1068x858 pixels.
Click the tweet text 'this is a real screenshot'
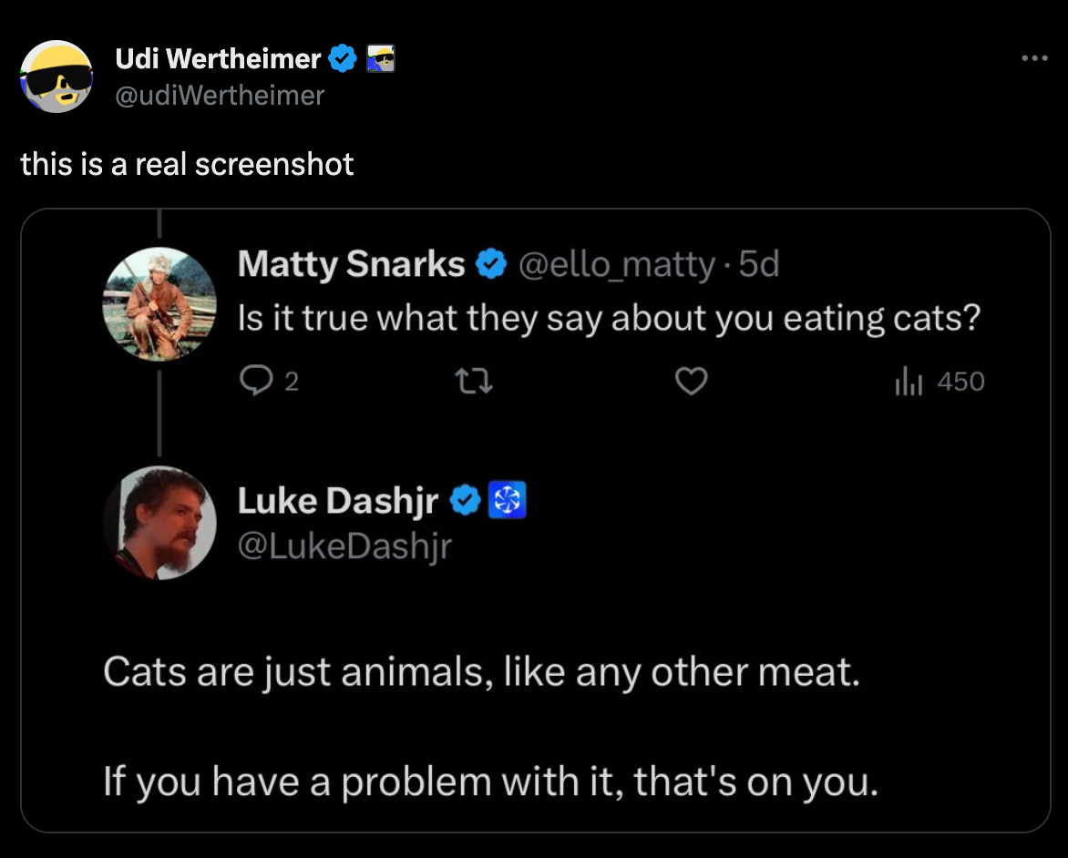tap(187, 164)
